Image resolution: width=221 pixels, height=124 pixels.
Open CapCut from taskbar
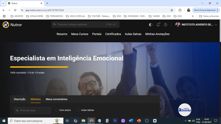[155, 121]
